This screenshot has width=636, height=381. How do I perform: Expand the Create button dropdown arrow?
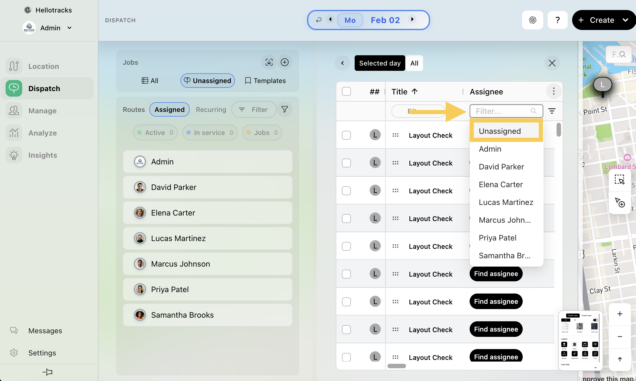pyautogui.click(x=625, y=20)
